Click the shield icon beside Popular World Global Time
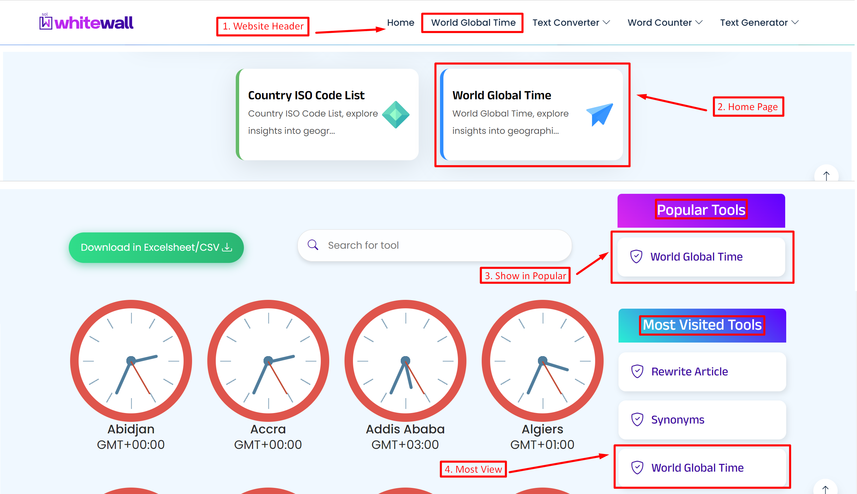 pyautogui.click(x=636, y=256)
